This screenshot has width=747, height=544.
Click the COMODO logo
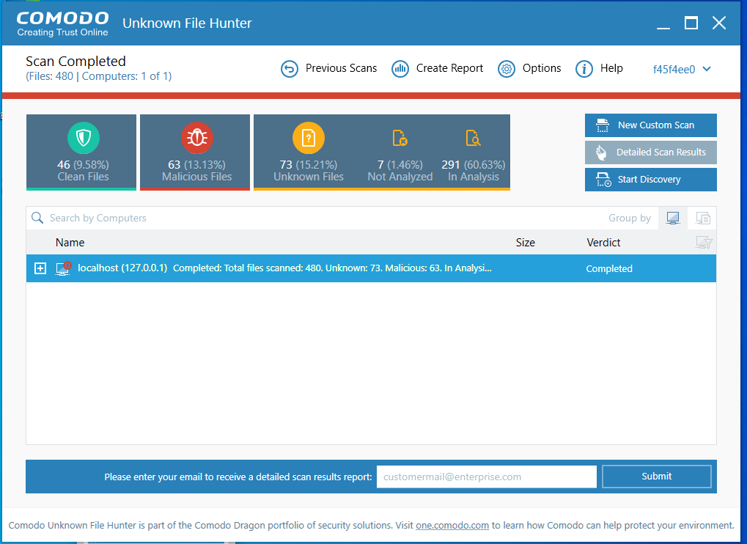click(63, 23)
